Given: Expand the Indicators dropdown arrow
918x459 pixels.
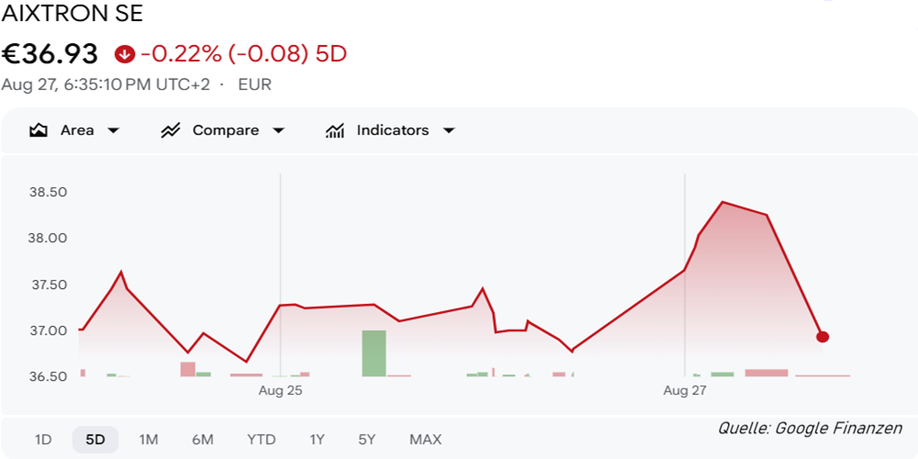Looking at the screenshot, I should pos(449,130).
